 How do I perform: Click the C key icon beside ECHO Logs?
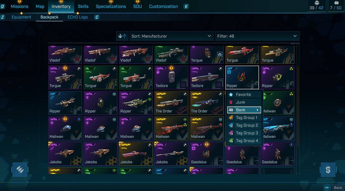pyautogui.click(x=97, y=17)
